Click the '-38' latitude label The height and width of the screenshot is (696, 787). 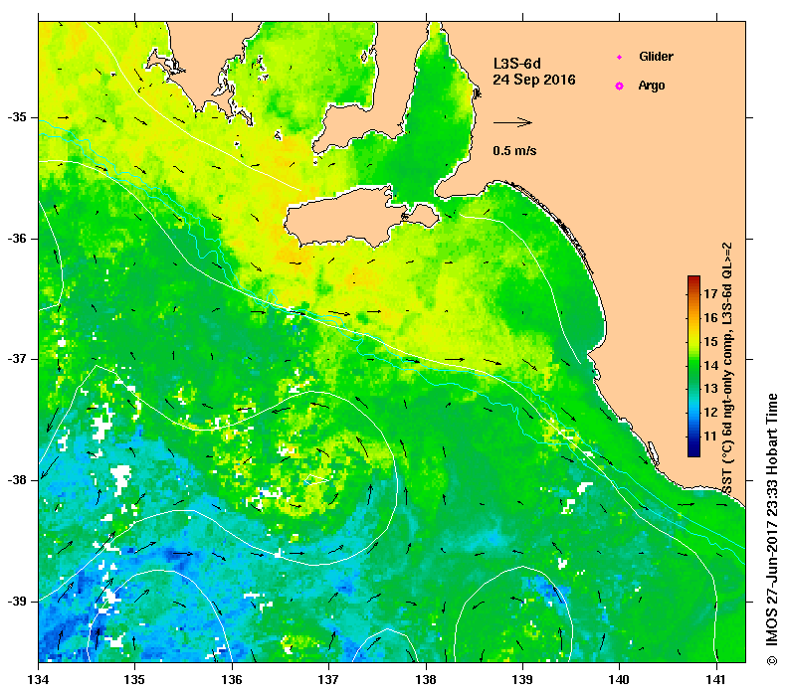[x=17, y=480]
